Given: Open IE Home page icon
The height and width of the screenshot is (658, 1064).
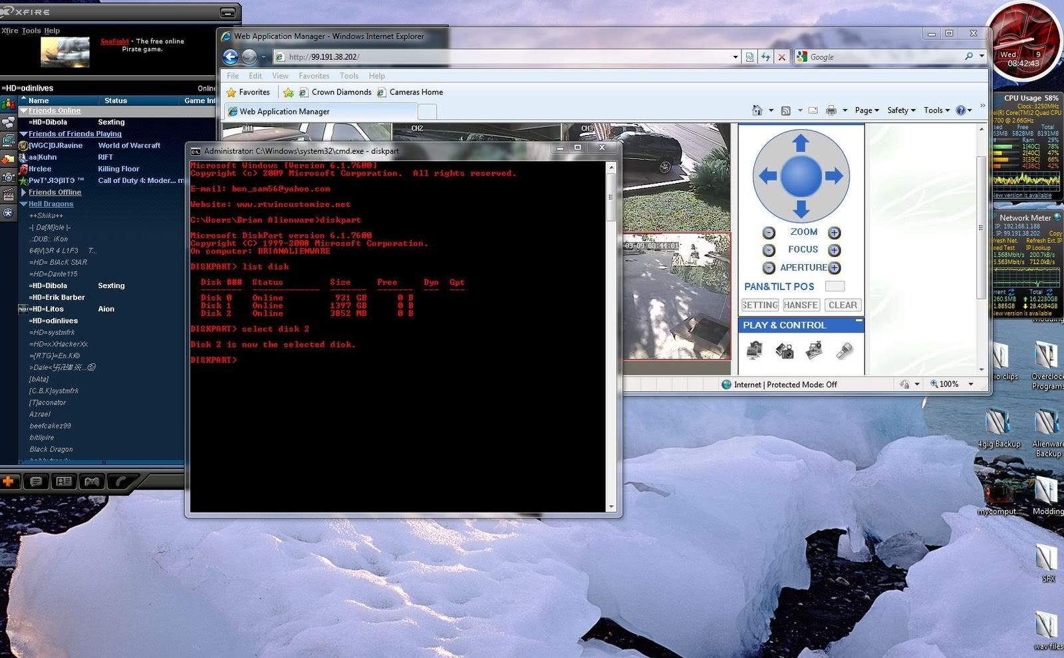Looking at the screenshot, I should [x=757, y=110].
